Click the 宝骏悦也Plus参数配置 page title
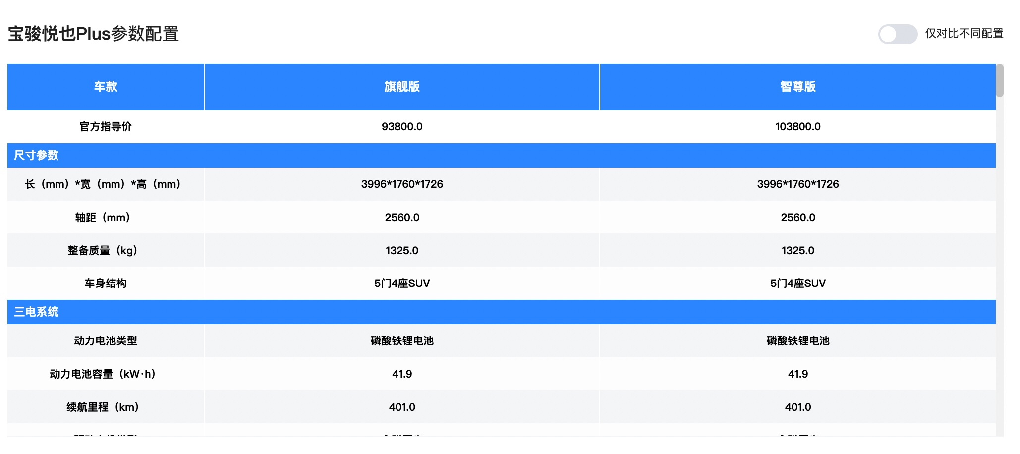 coord(93,34)
